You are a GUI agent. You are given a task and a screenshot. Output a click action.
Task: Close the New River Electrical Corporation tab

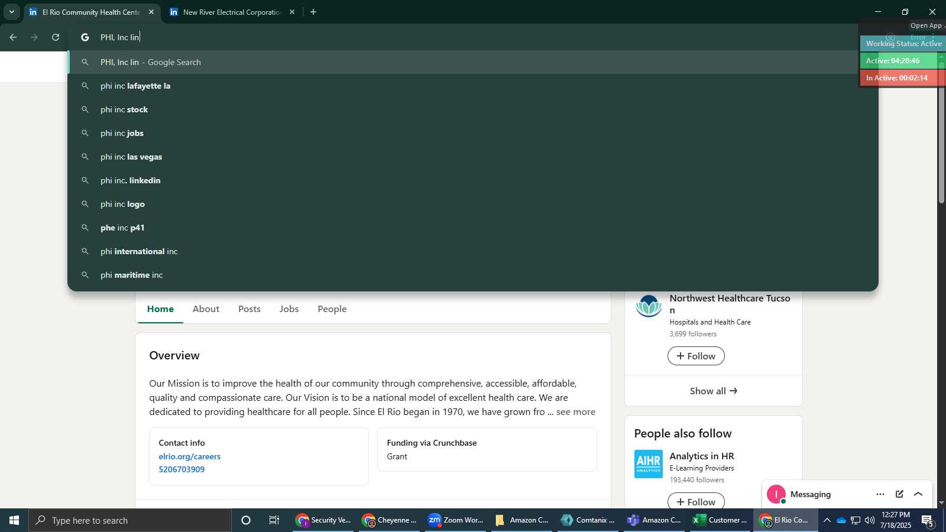292,12
